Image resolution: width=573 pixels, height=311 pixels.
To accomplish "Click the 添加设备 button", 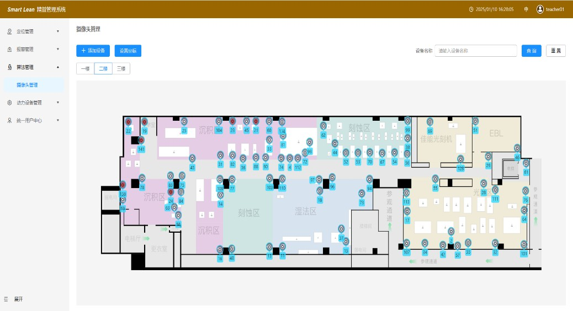I will (93, 51).
